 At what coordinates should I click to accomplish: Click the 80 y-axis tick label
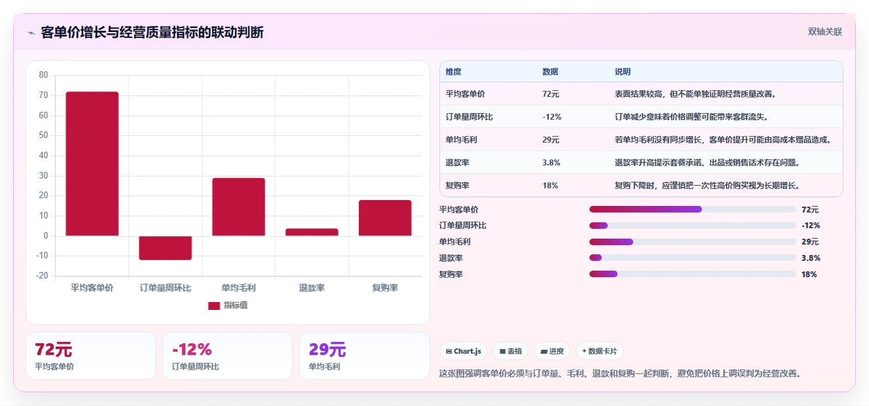(43, 75)
